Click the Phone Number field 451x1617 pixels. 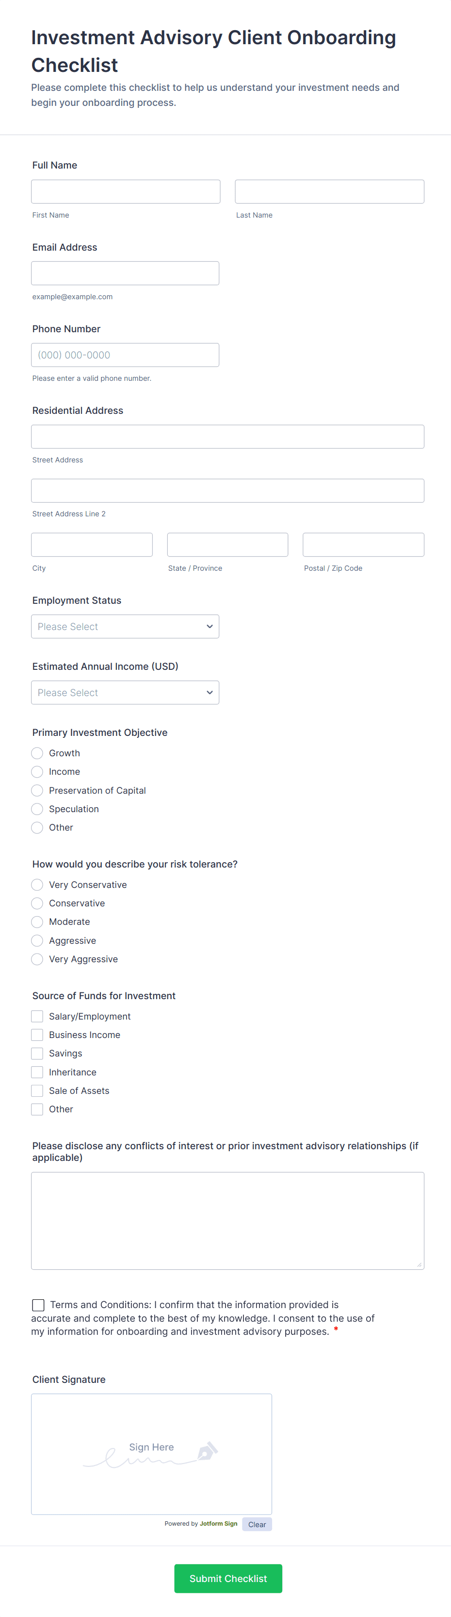(125, 355)
